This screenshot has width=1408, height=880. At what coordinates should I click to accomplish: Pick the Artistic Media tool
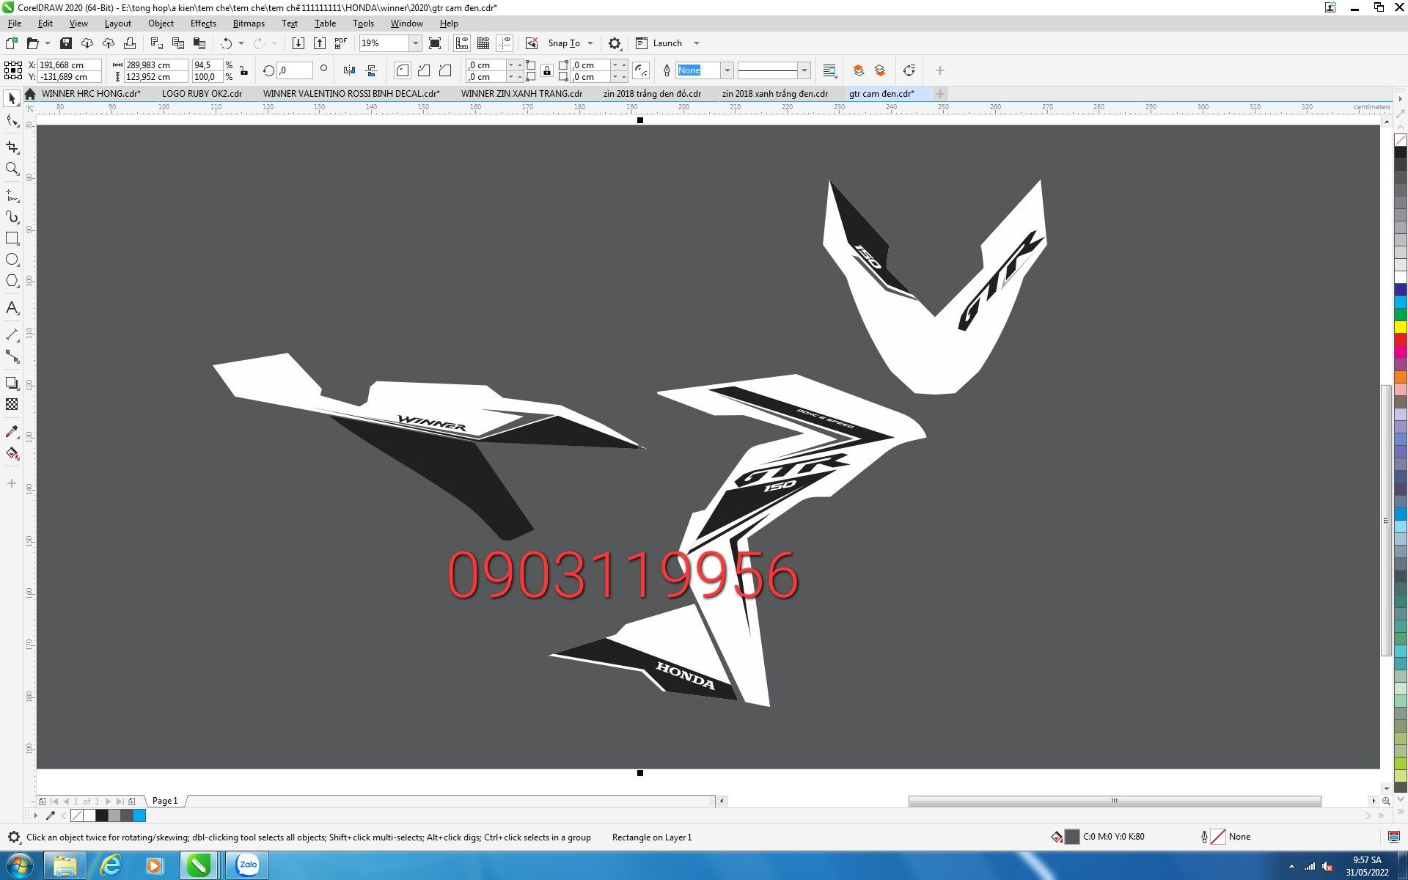[12, 217]
